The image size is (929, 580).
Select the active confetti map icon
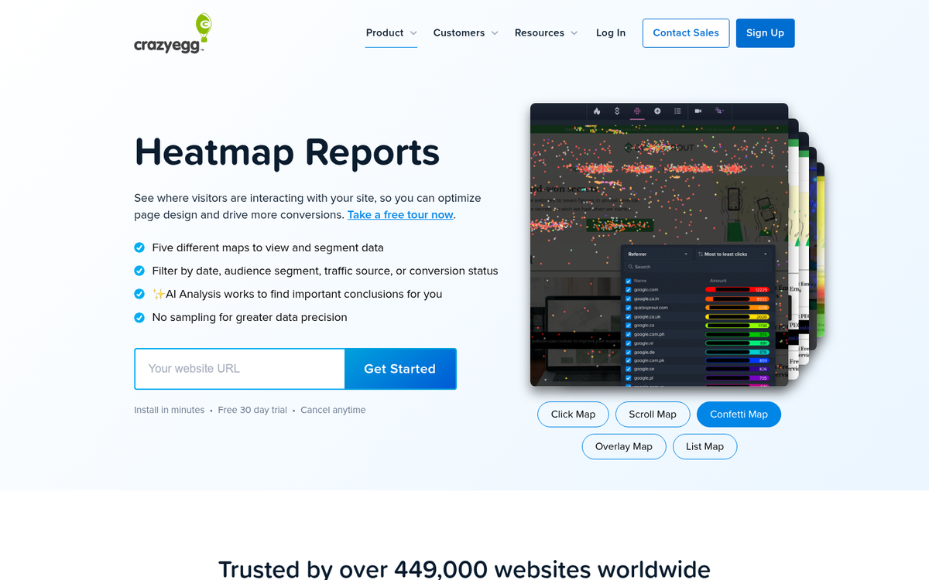click(637, 111)
